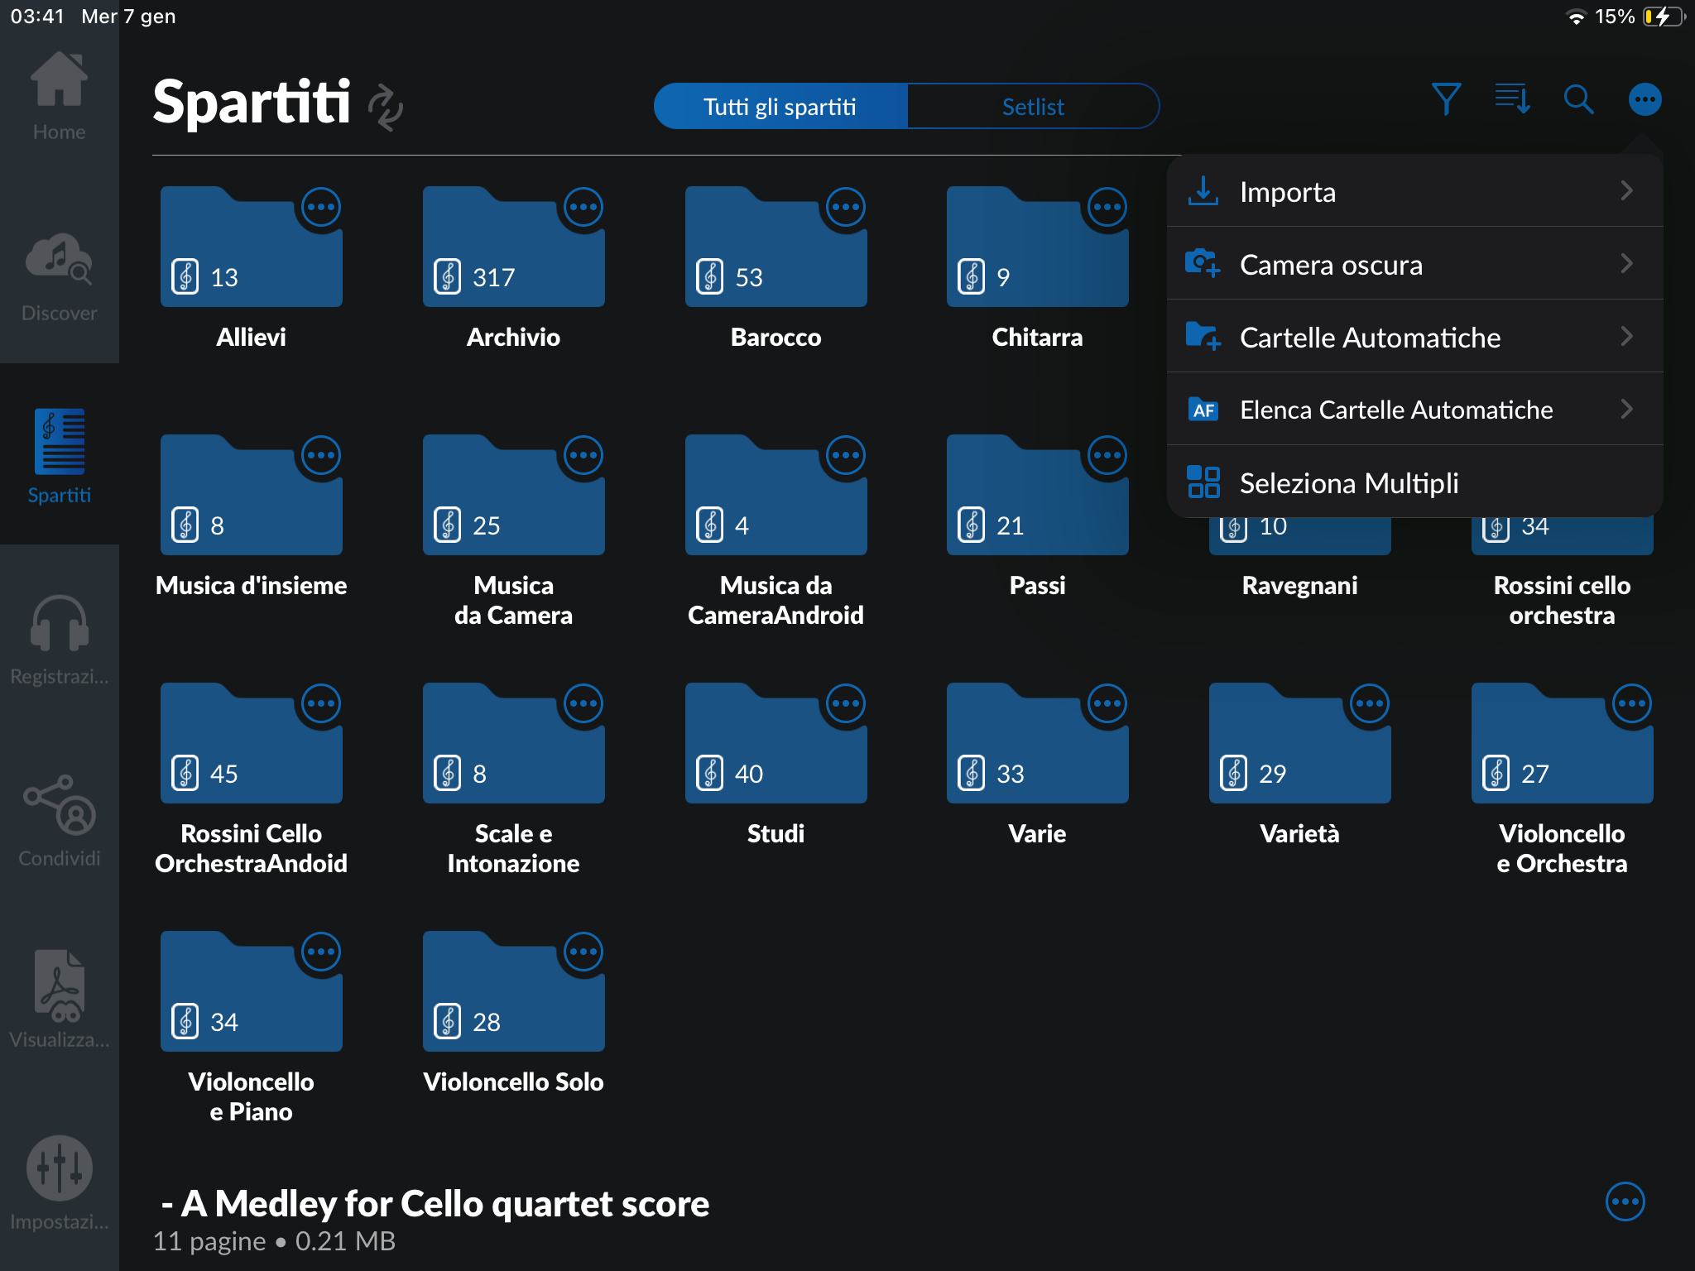Open the filter funnel icon
1695x1271 pixels.
(x=1446, y=100)
